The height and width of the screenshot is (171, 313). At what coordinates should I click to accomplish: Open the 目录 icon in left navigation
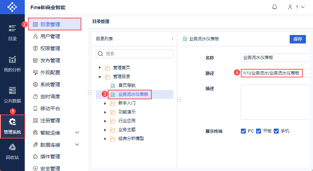pos(12,28)
